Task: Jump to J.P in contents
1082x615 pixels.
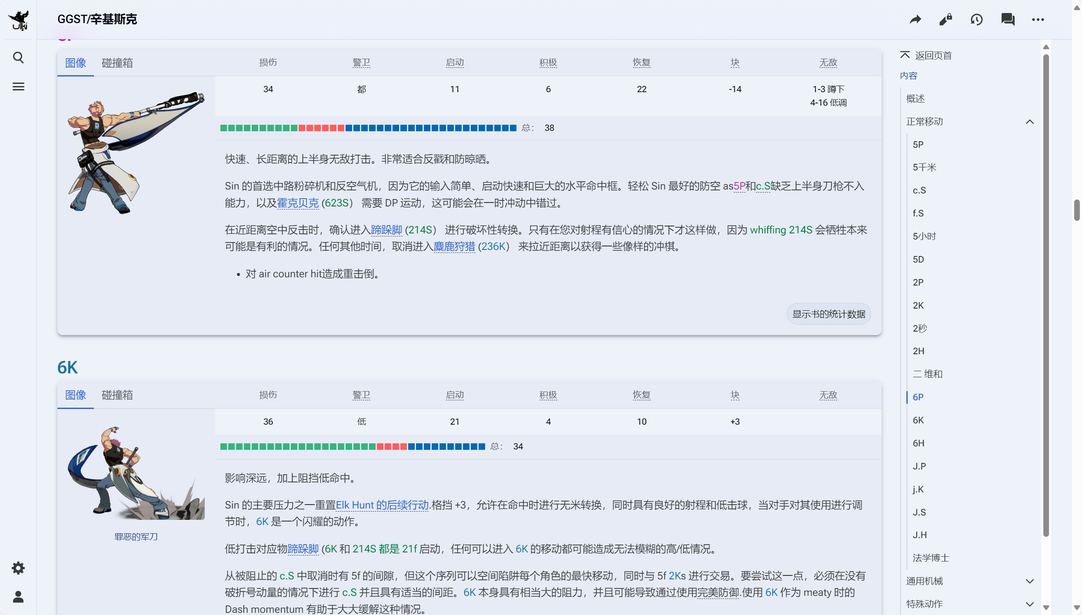Action: coord(919,466)
